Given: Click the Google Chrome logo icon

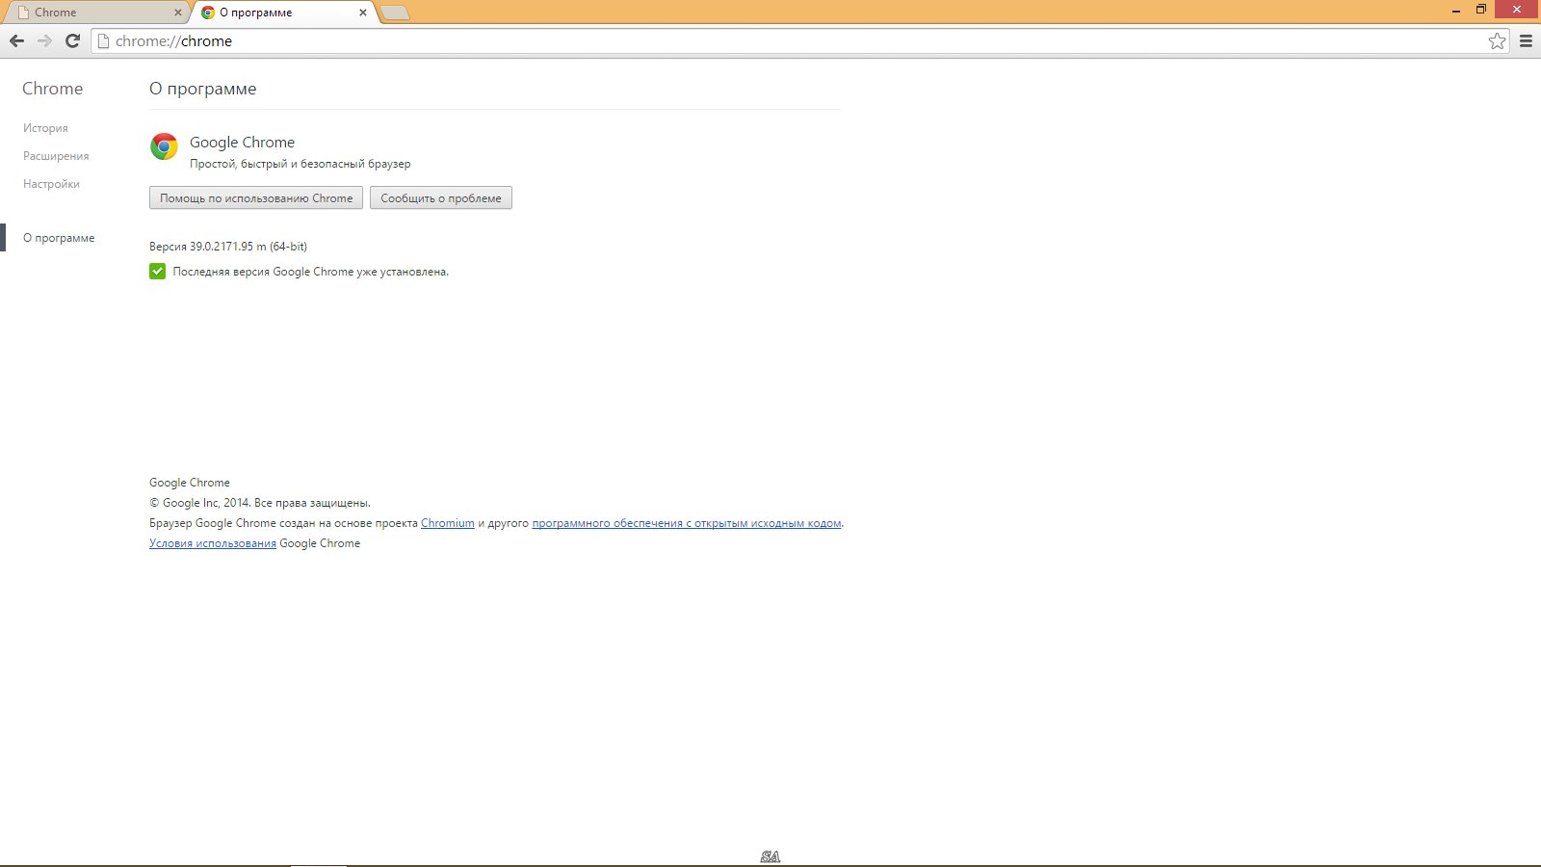Looking at the screenshot, I should coord(164,146).
